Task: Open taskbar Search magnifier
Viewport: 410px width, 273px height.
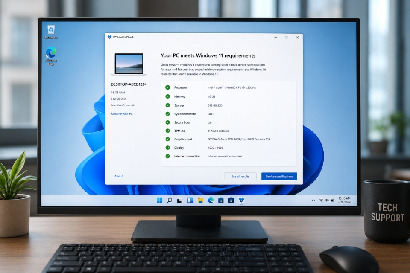Action: [170, 200]
